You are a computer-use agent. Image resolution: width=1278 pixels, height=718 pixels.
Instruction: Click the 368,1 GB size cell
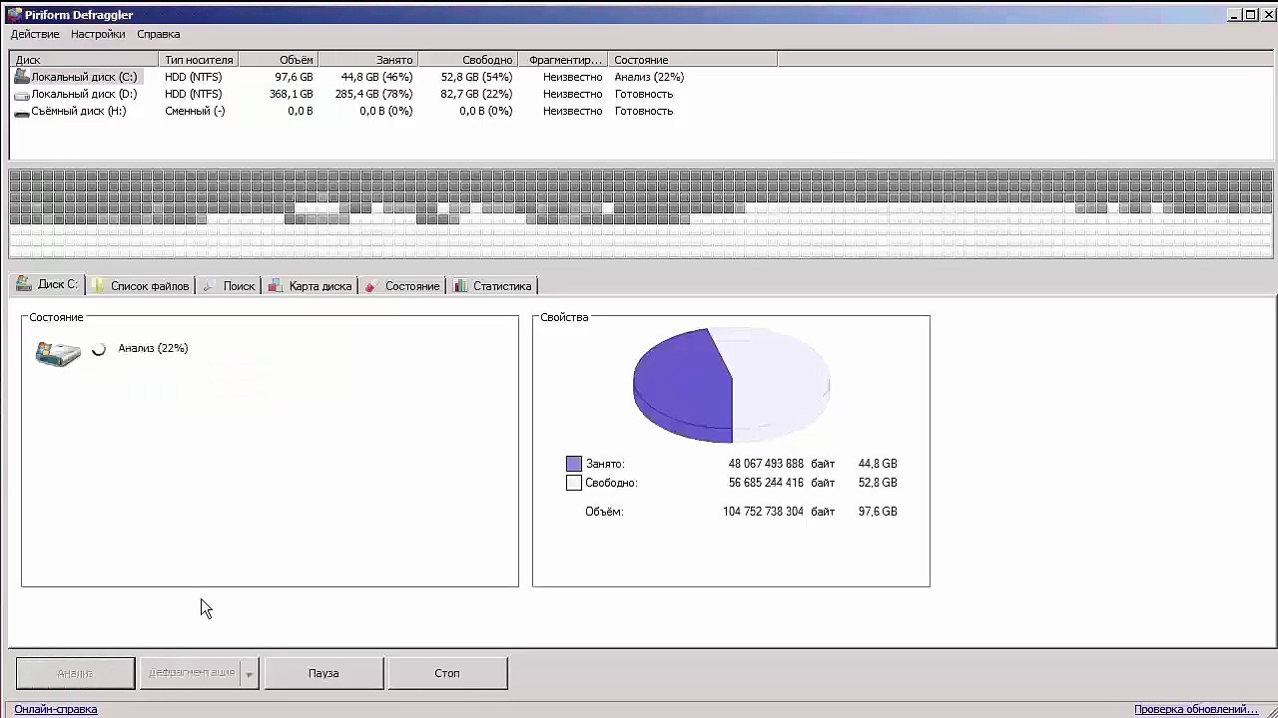pos(292,94)
